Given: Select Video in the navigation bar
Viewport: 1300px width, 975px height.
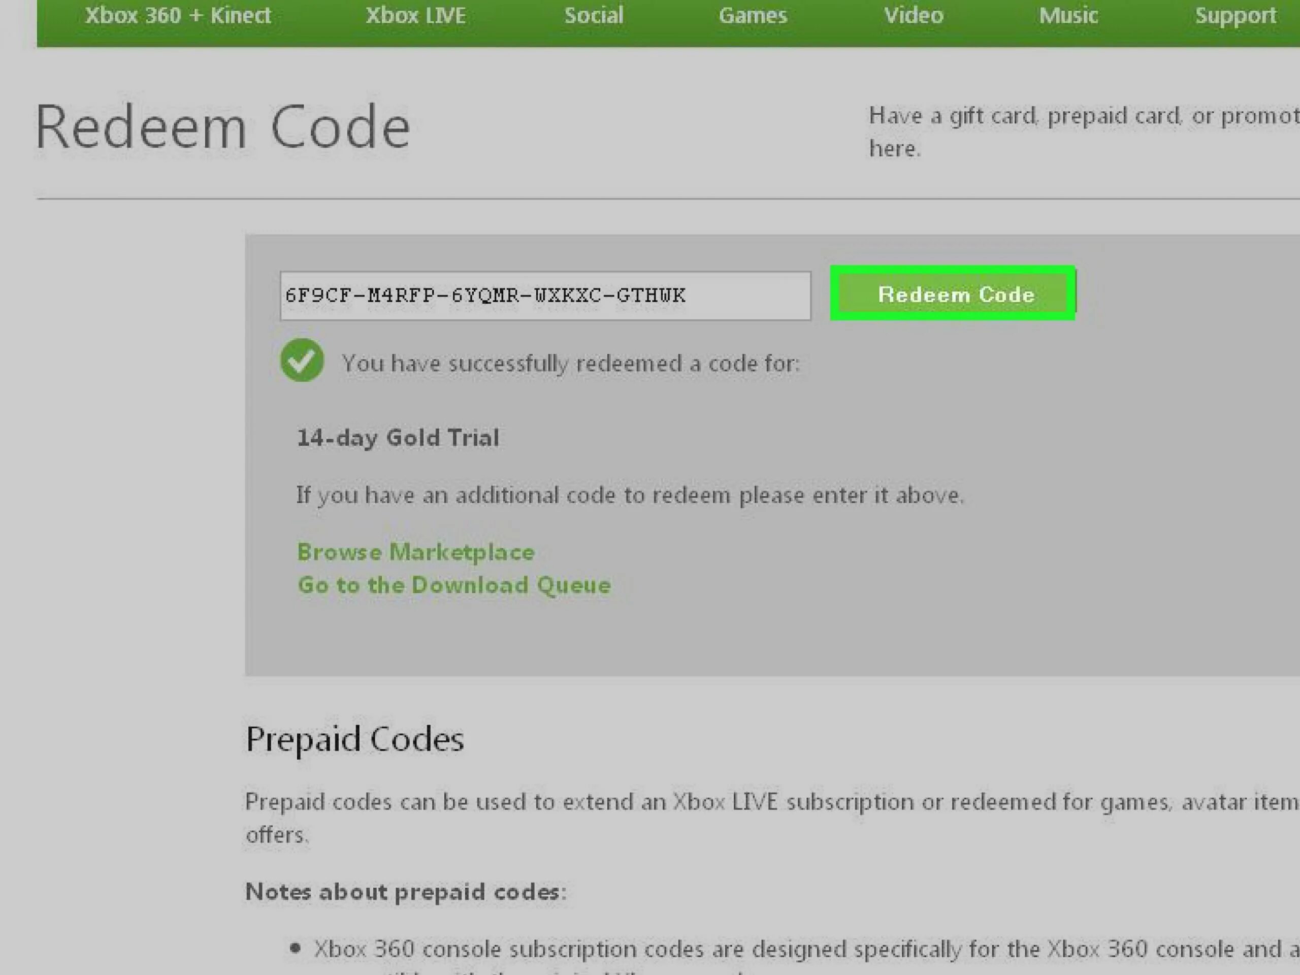Looking at the screenshot, I should (x=913, y=15).
